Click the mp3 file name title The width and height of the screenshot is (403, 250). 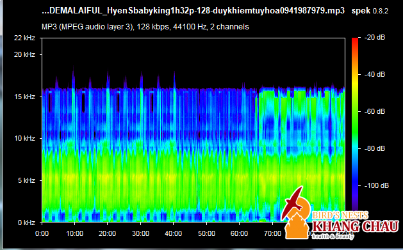point(193,11)
